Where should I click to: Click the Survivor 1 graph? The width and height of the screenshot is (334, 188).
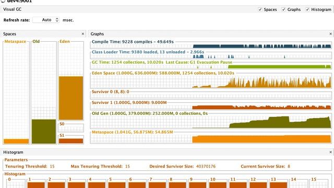click(211, 107)
